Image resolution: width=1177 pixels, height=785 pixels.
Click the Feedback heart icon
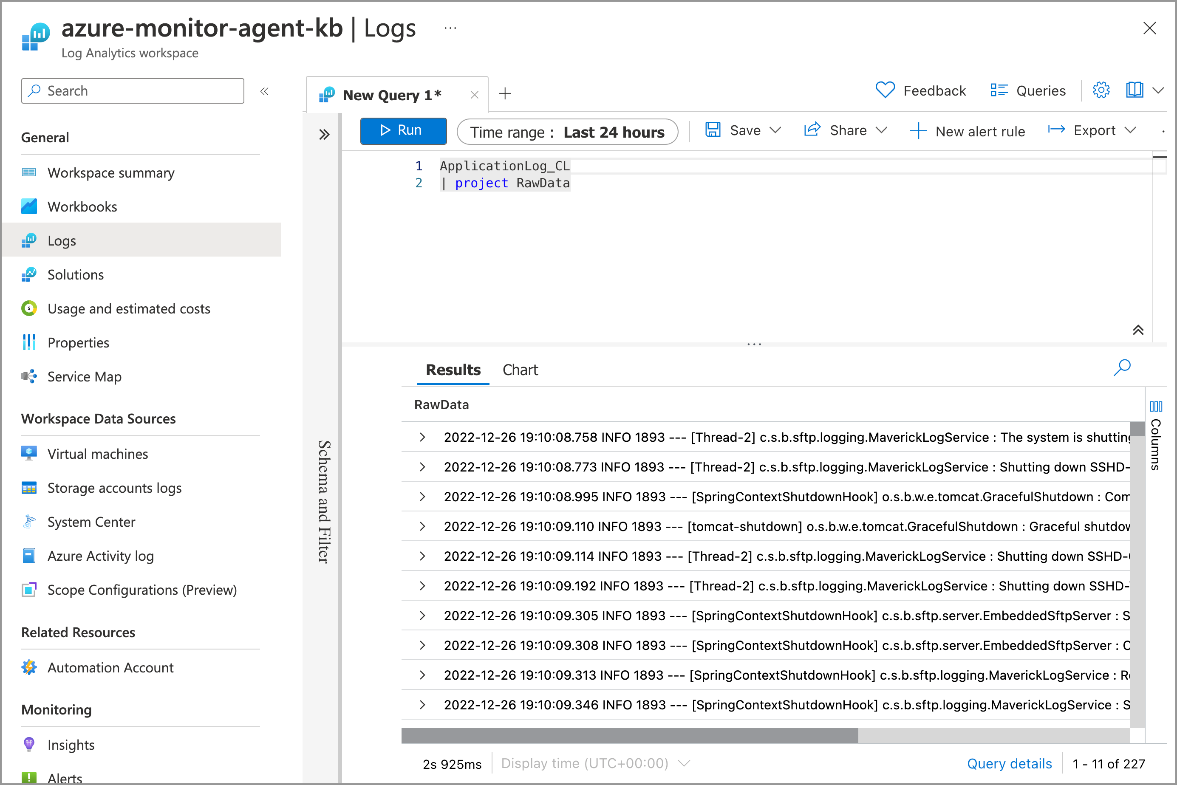tap(885, 90)
